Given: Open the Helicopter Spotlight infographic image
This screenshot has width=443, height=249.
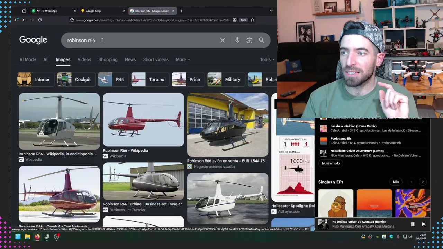Looking at the screenshot, I should tap(293, 147).
